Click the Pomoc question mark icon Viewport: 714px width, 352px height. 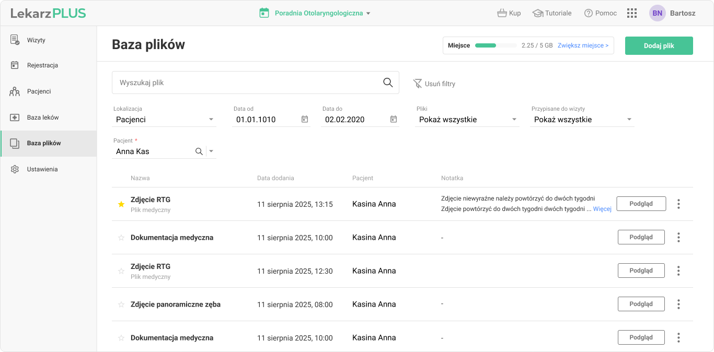pyautogui.click(x=589, y=13)
